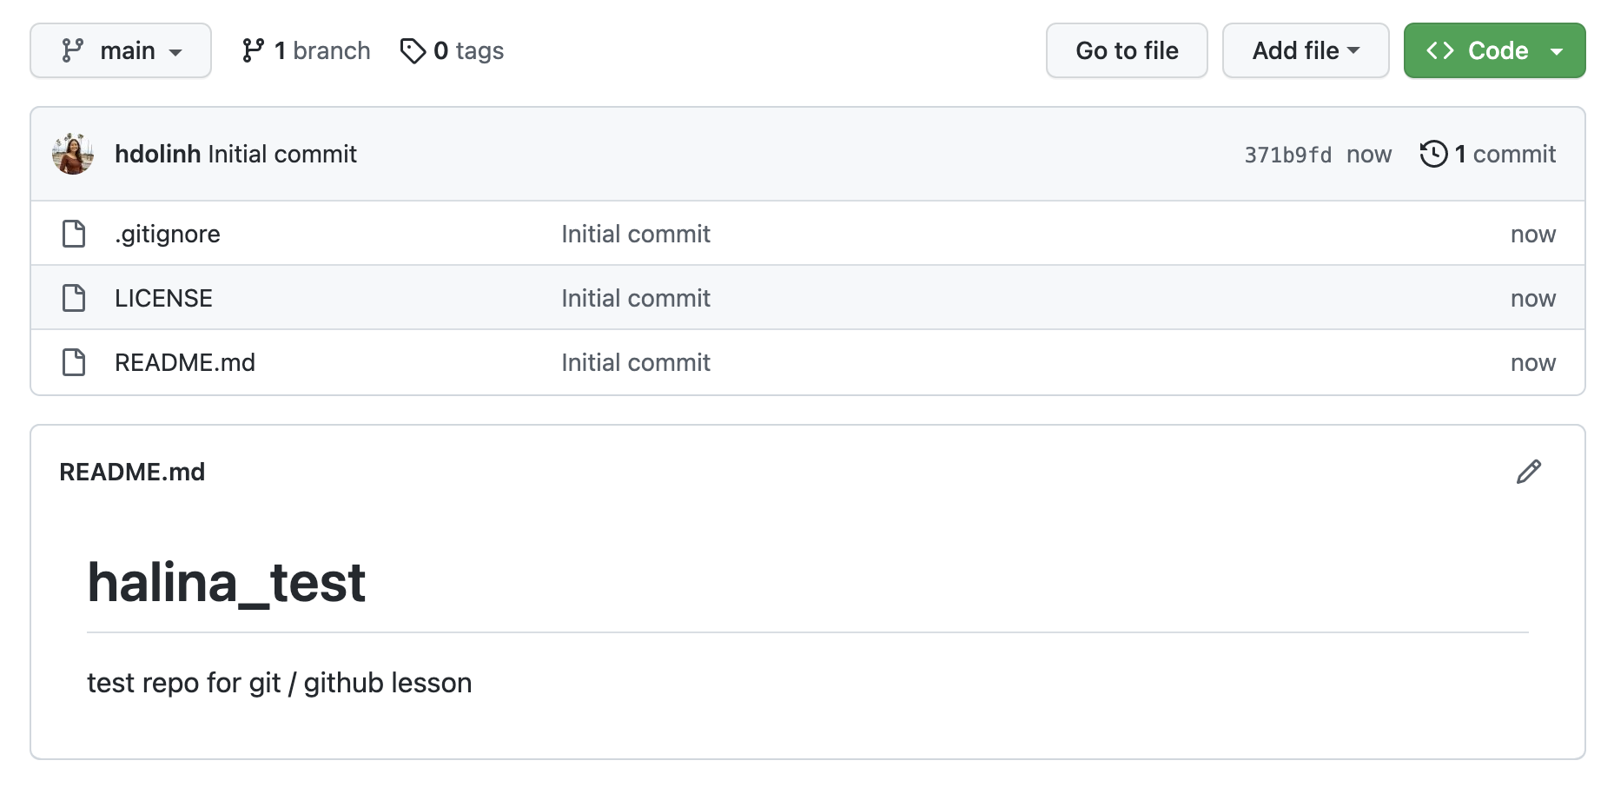
Task: Open the Initial commit message in header
Action: click(x=282, y=154)
